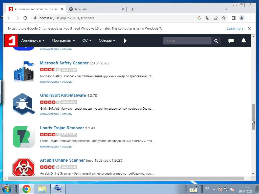Click the network tray icon
Screen dimensions: 259x194
pos(226,189)
